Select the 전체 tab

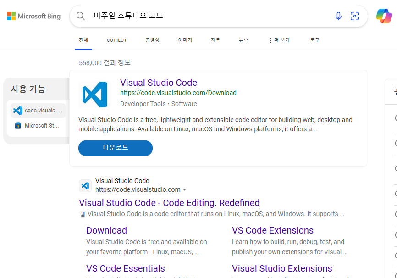83,40
